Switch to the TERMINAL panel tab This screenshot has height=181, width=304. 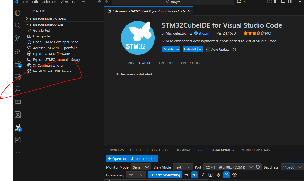click(183, 150)
